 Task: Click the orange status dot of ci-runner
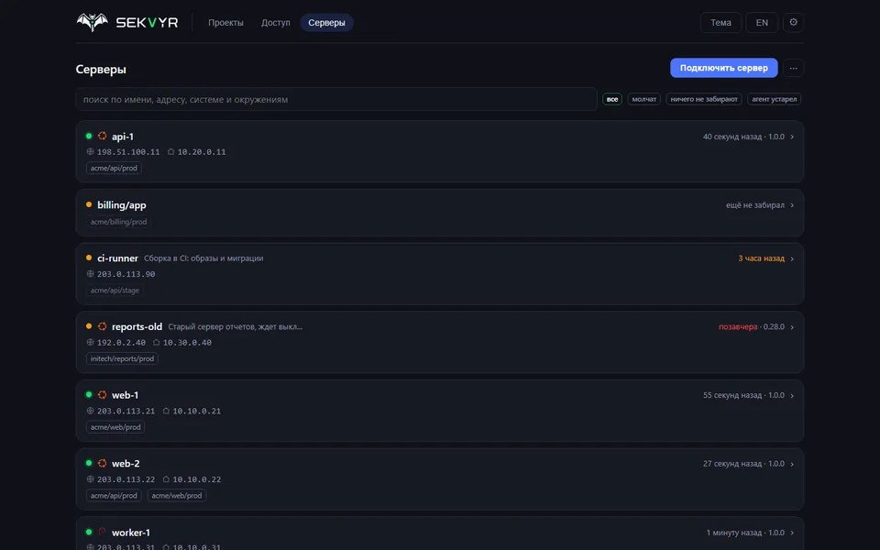pyautogui.click(x=89, y=258)
